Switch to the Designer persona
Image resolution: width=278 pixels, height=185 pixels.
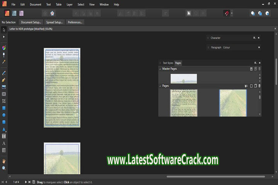click(14, 13)
